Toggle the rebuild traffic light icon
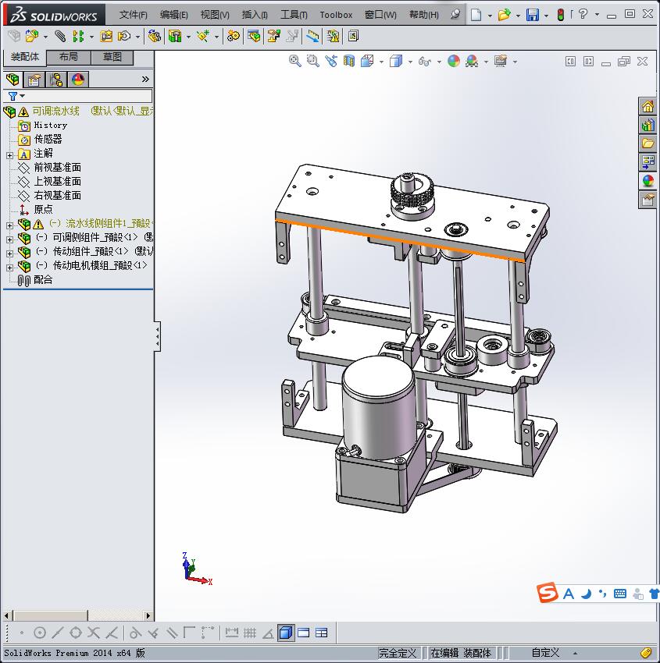The image size is (660, 663). pos(559,15)
